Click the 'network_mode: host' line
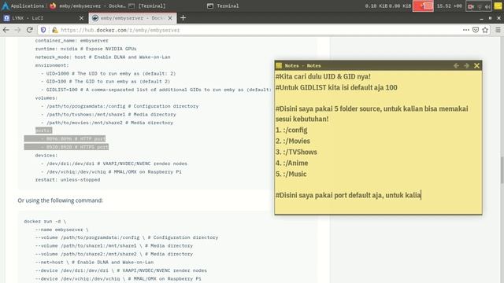 (x=102, y=57)
